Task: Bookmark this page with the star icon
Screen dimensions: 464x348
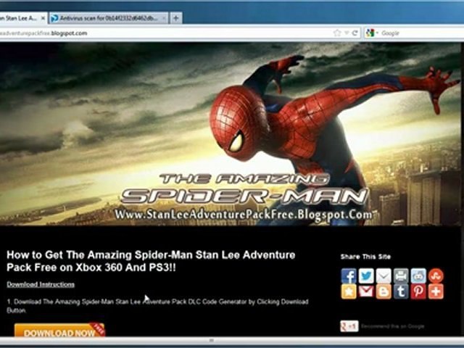Action: pos(336,33)
